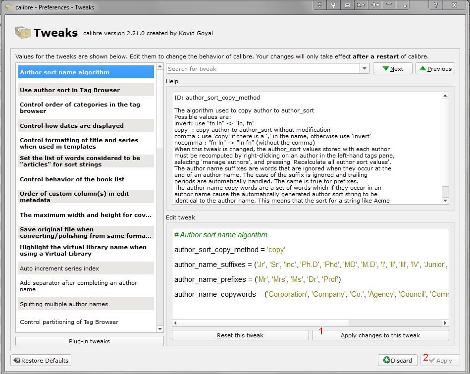Click the author_name_suffixes line in editor
Image resolution: width=470 pixels, height=374 pixels.
pyautogui.click(x=311, y=265)
